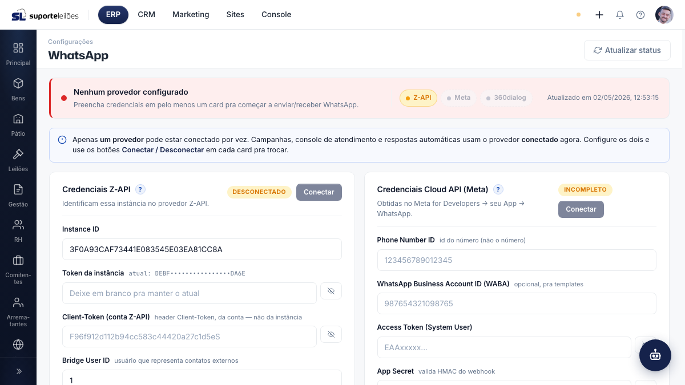Click the App Secret label
The height and width of the screenshot is (385, 685).
pyautogui.click(x=396, y=371)
